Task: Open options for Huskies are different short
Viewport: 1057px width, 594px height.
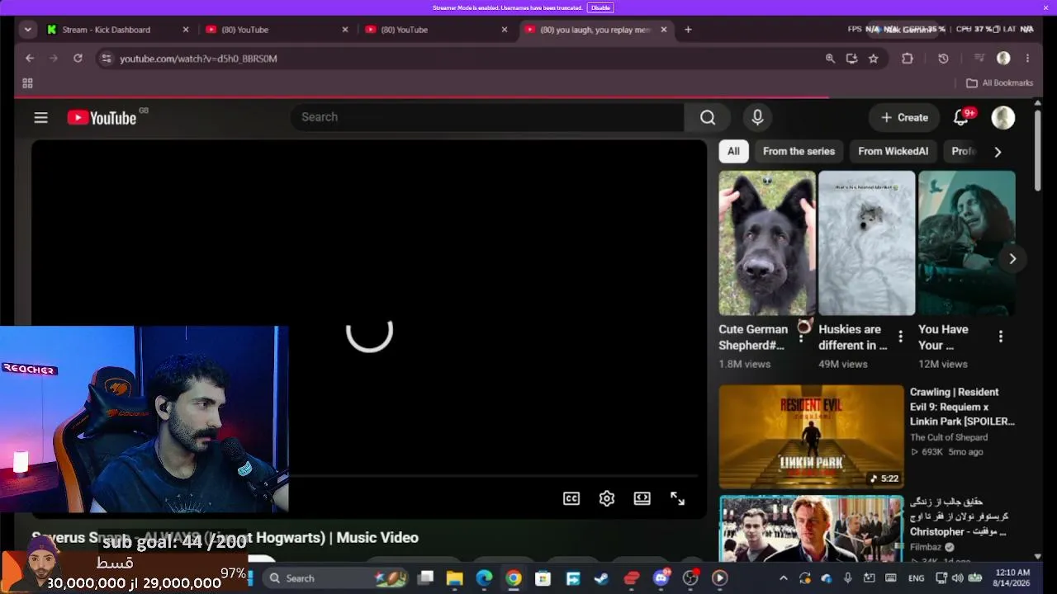Action: pos(900,337)
